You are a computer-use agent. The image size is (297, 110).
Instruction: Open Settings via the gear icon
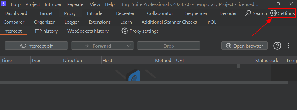(x=273, y=13)
